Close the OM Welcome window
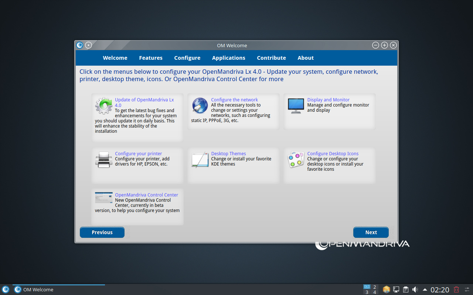This screenshot has height=295, width=473. [x=393, y=45]
